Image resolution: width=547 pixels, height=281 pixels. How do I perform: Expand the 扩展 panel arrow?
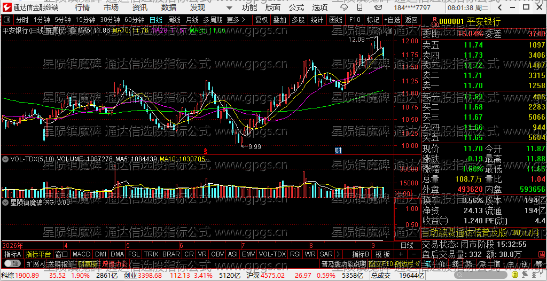pos(35,264)
